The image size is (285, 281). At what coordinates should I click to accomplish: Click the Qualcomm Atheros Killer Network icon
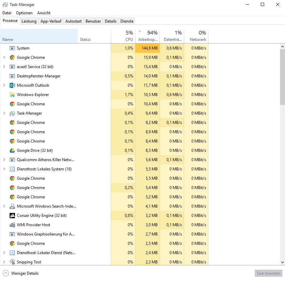12,160
